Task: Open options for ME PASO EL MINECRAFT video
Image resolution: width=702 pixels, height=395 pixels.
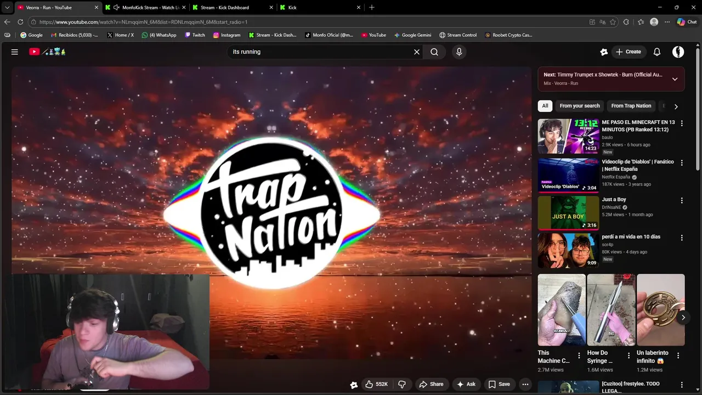Action: [x=682, y=123]
